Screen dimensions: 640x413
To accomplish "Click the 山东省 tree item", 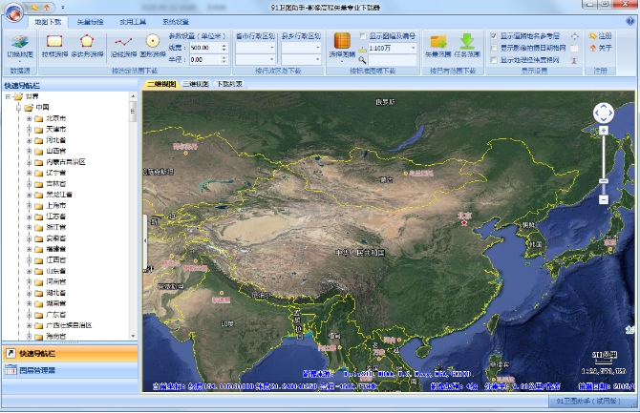I will pyautogui.click(x=56, y=271).
